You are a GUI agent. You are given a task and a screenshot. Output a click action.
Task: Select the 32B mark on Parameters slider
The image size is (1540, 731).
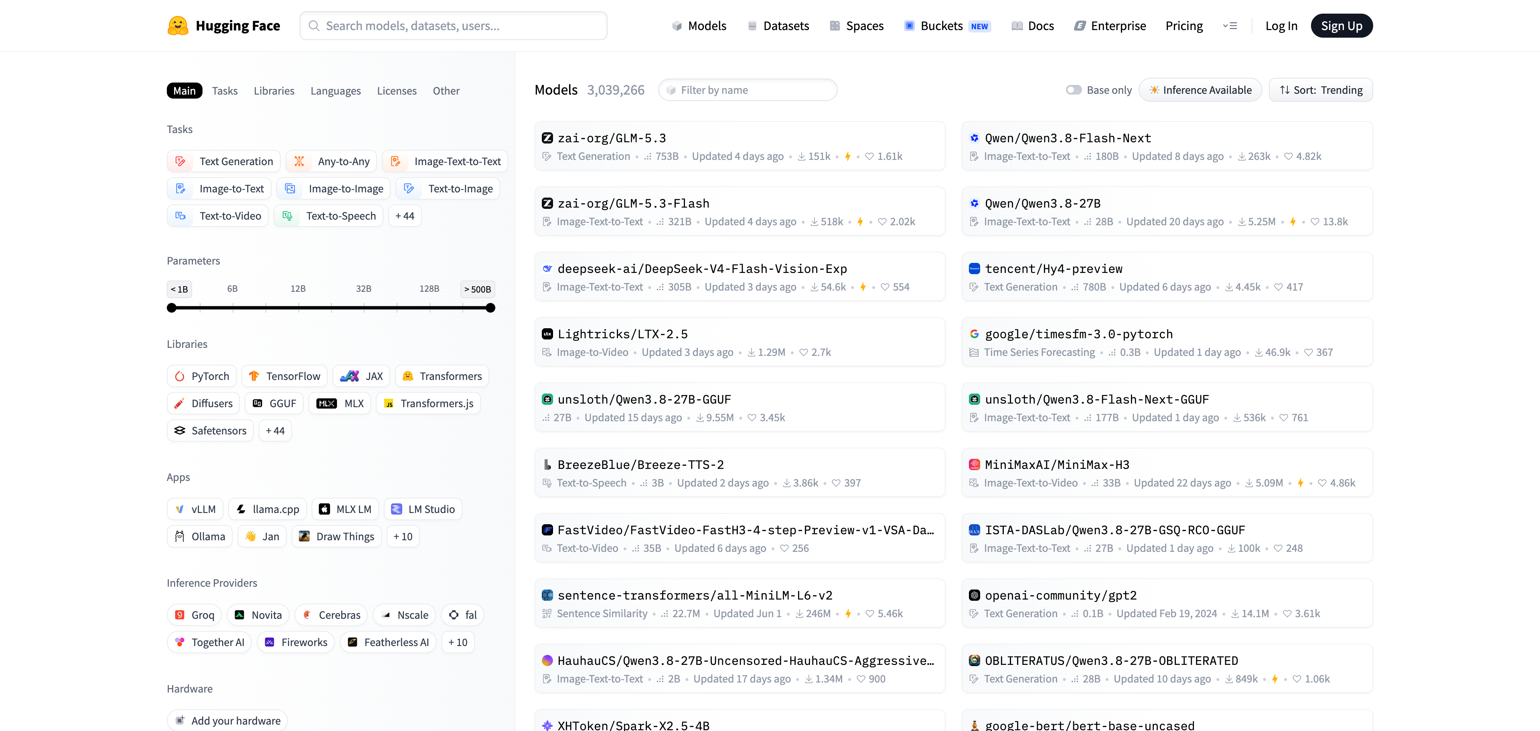click(363, 289)
